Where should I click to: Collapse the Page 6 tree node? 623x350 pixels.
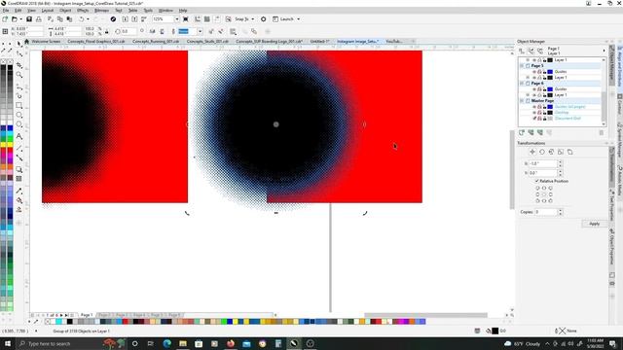tap(522, 84)
